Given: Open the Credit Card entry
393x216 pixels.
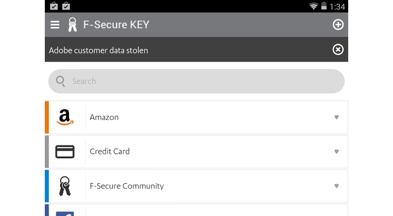Looking at the screenshot, I should click(205, 152).
